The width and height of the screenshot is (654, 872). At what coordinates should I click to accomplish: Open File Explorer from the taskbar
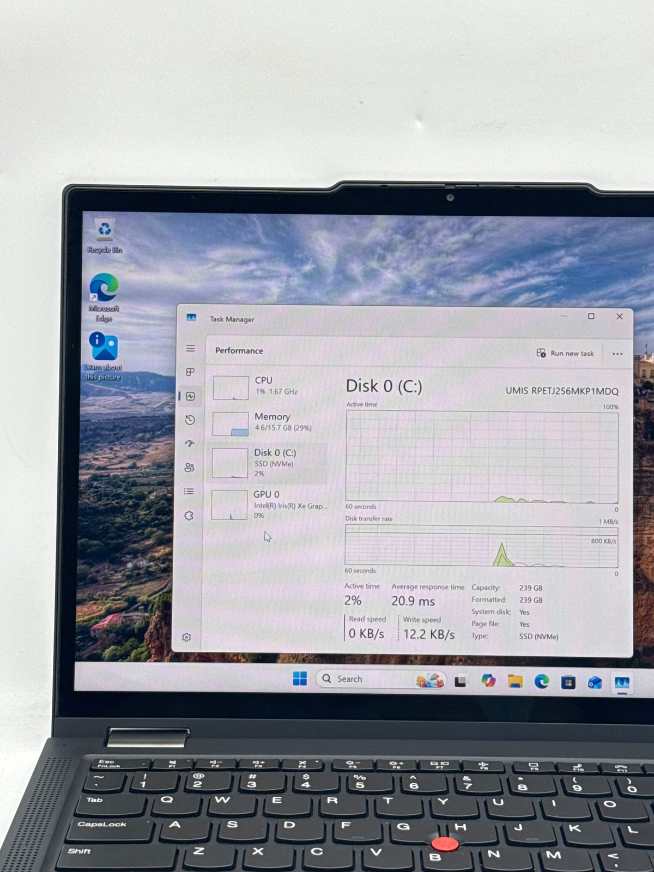515,681
